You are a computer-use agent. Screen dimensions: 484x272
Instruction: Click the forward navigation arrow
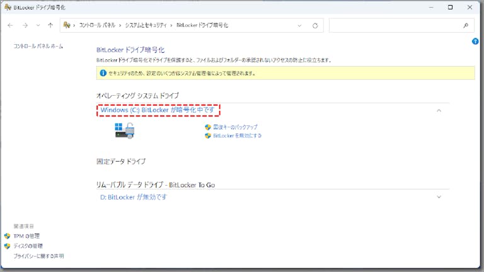[25, 25]
